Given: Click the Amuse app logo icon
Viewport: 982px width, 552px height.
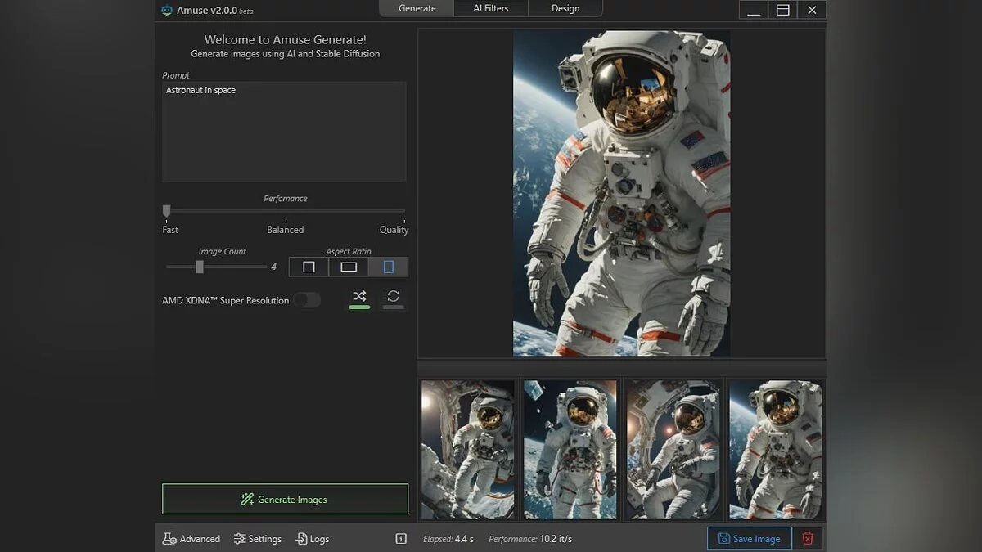Looking at the screenshot, I should (167, 10).
